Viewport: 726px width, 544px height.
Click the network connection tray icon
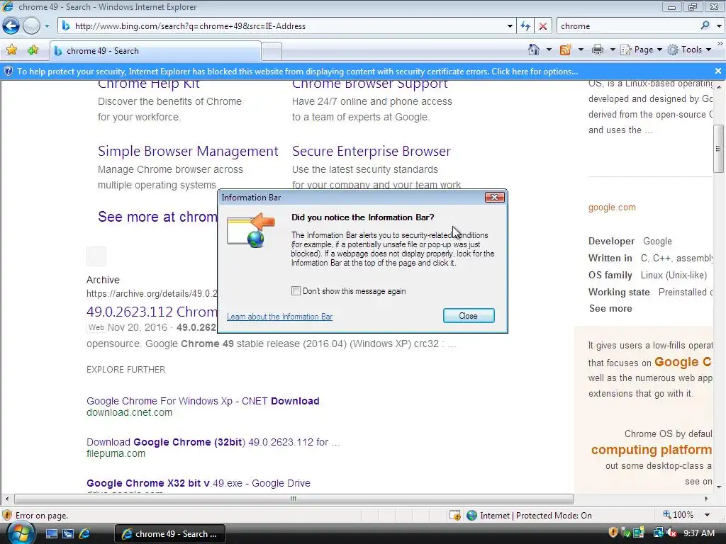[658, 533]
